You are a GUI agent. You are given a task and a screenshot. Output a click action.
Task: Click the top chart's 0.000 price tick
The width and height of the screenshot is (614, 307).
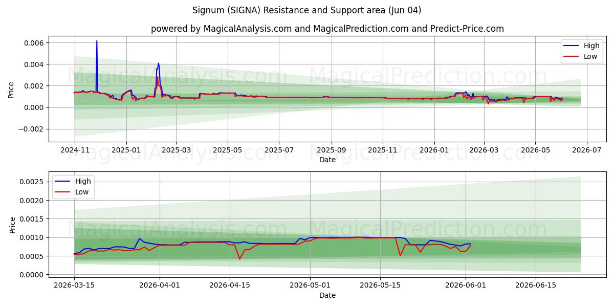coord(34,107)
